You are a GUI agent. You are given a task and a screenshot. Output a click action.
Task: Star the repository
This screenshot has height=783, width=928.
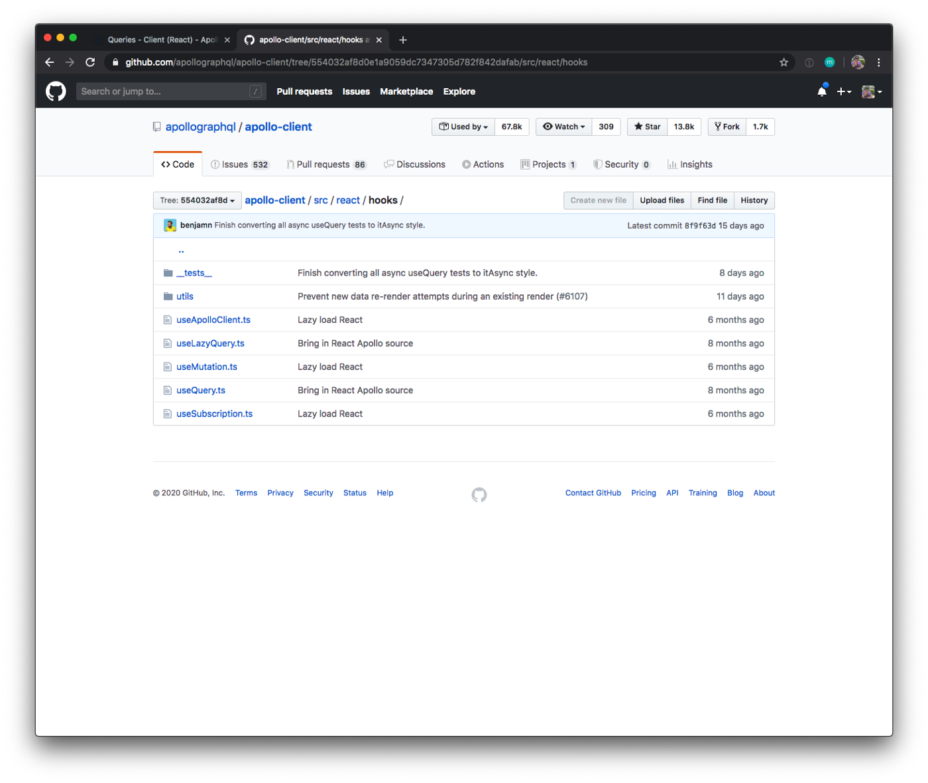[648, 127]
